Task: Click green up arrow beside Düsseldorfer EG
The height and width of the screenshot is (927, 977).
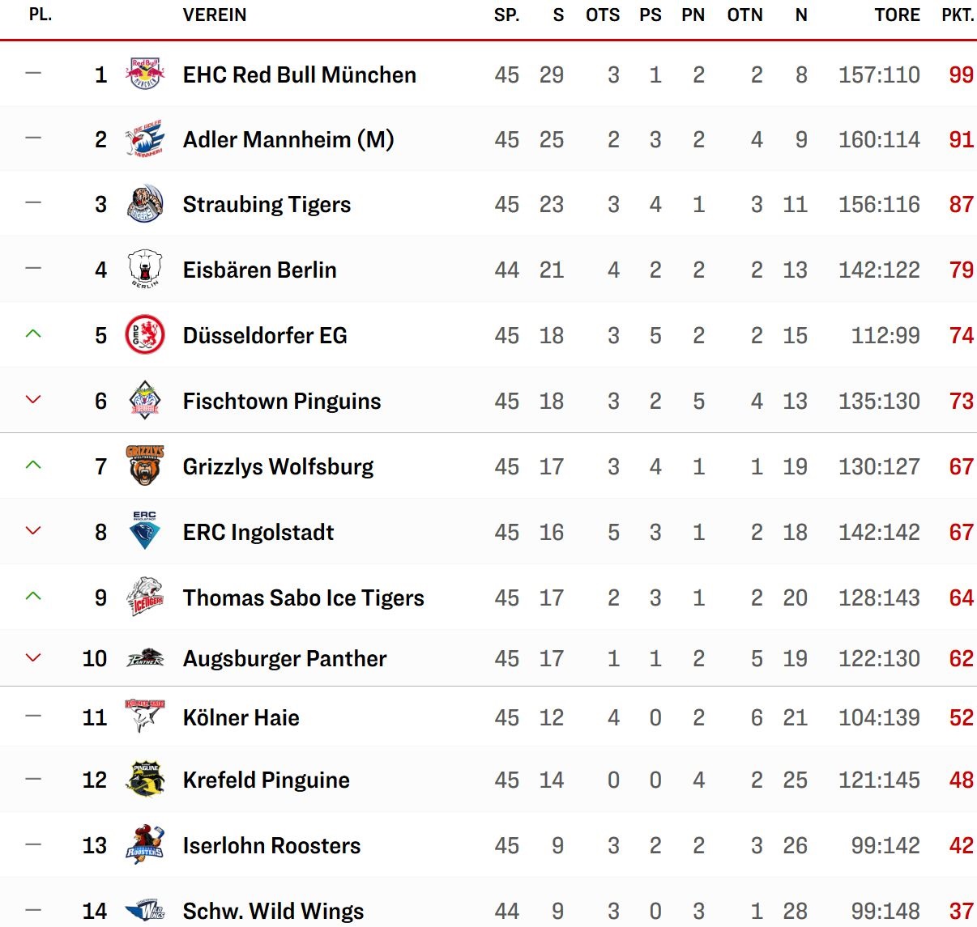Action: click(33, 334)
